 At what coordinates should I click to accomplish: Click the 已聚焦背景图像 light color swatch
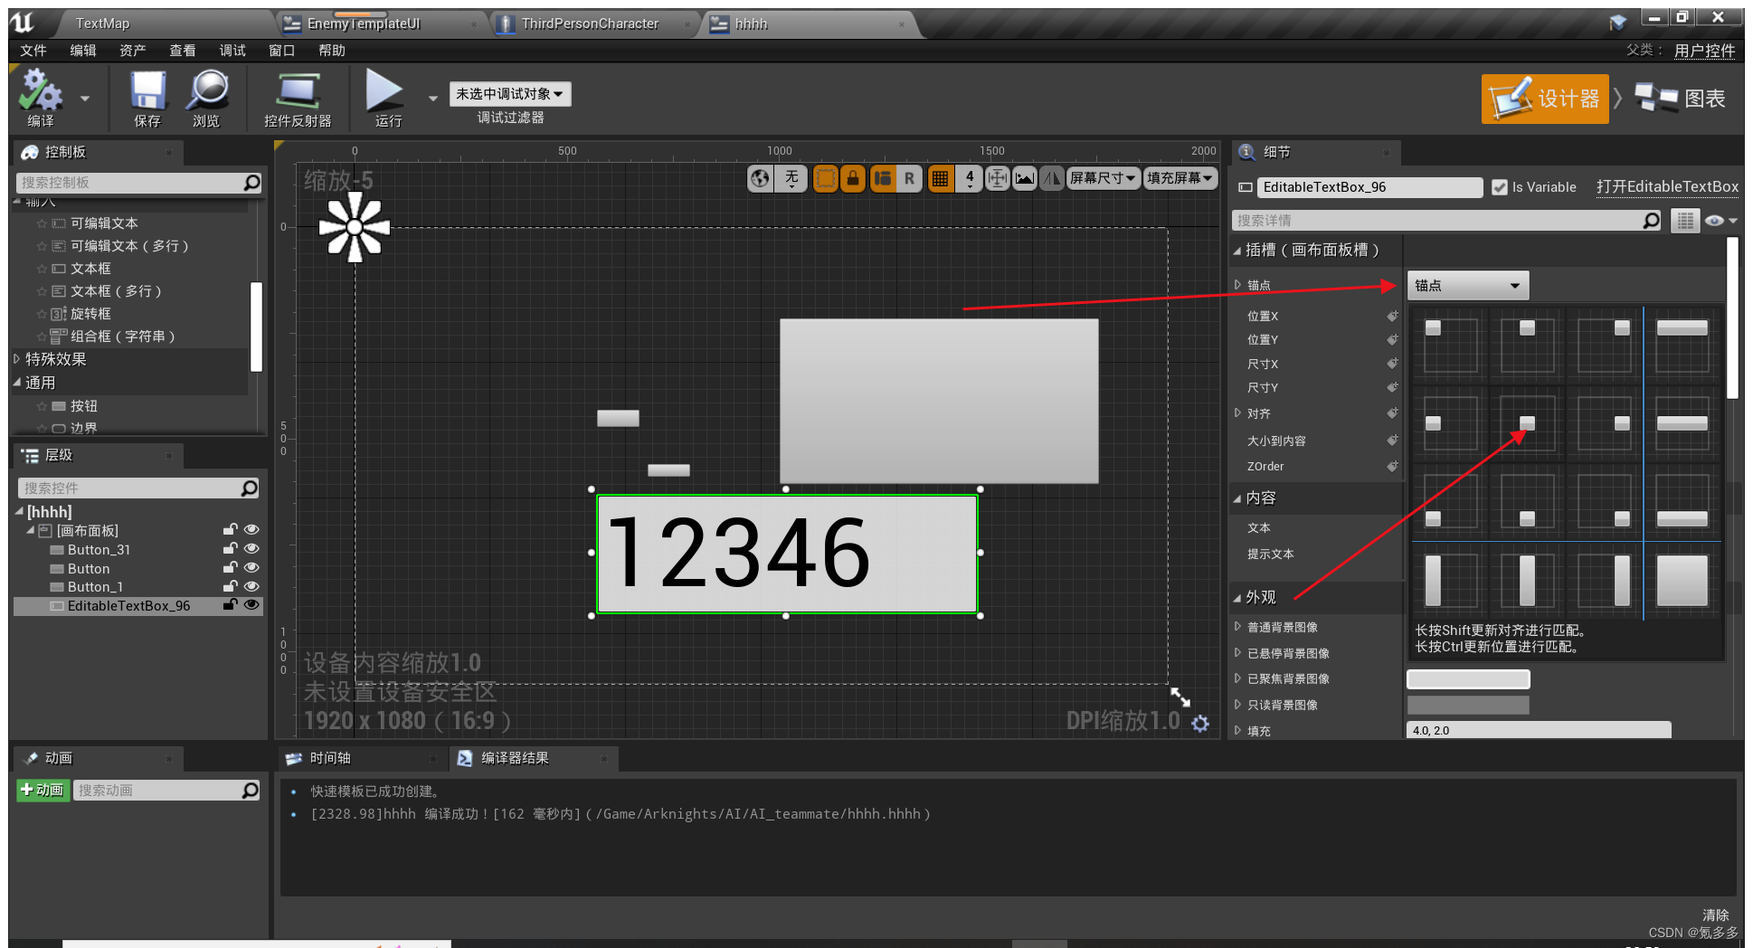1468,679
